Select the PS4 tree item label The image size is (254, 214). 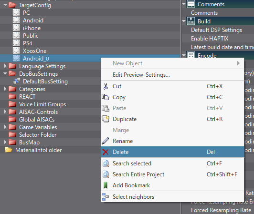point(27,43)
